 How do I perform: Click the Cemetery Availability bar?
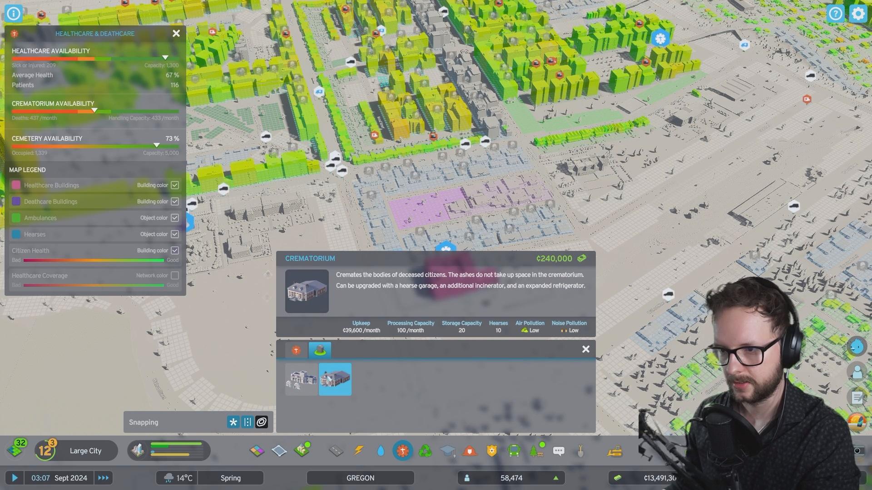(95, 147)
